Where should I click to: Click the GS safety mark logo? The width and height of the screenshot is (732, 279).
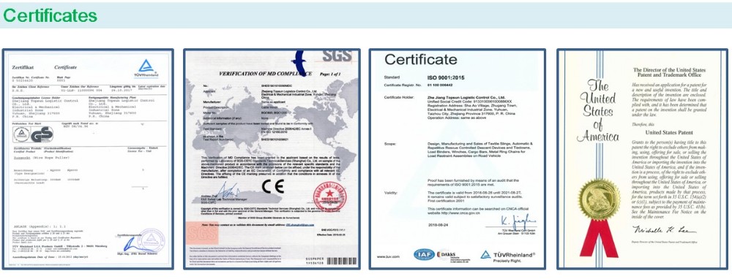click(33, 134)
